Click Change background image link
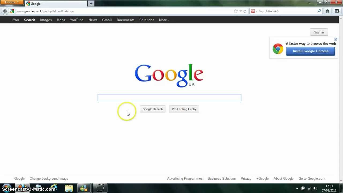The width and height of the screenshot is (343, 193). 49,179
